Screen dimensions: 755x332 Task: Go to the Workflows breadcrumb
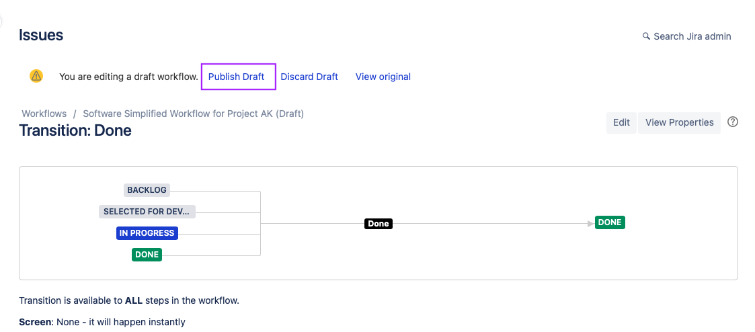coord(44,114)
